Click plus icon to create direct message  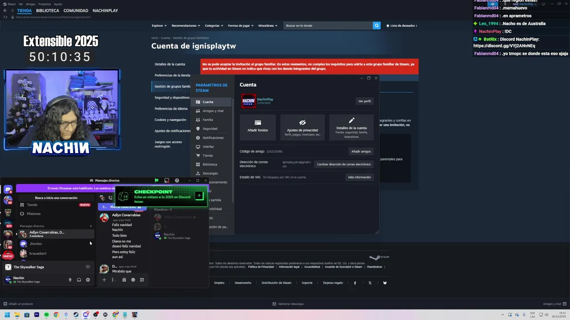point(91,226)
